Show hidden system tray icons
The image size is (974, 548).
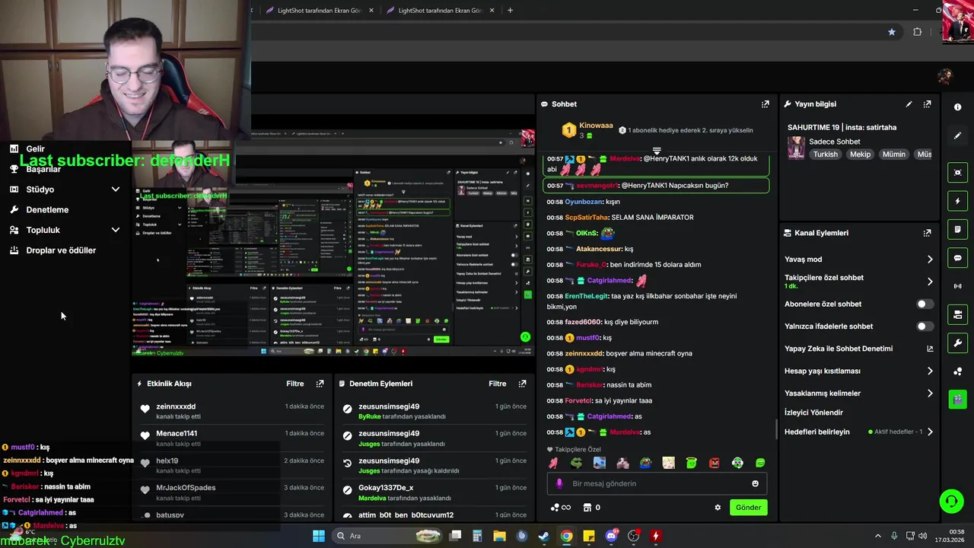click(x=877, y=536)
